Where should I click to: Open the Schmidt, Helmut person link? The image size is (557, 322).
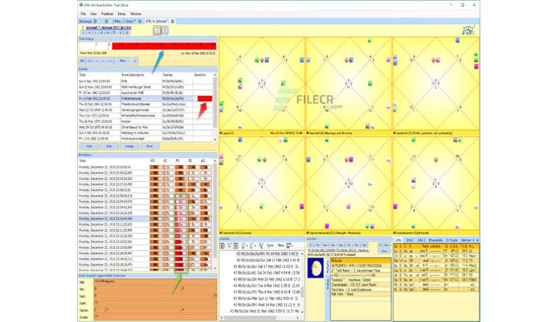(109, 28)
